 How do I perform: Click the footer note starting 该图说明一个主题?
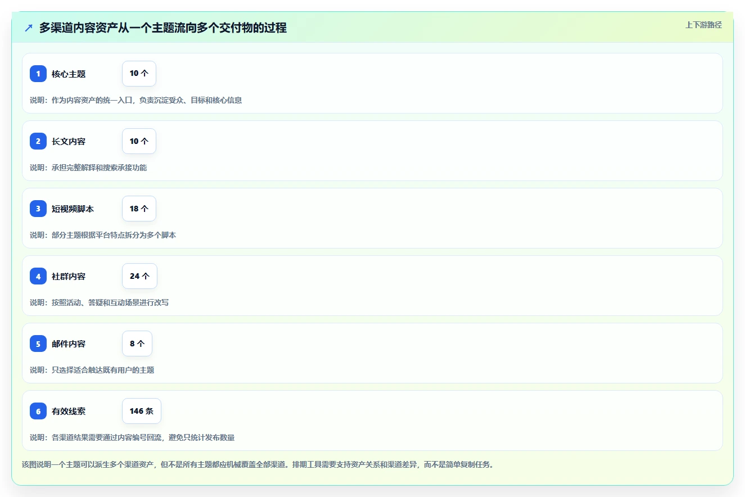[258, 464]
